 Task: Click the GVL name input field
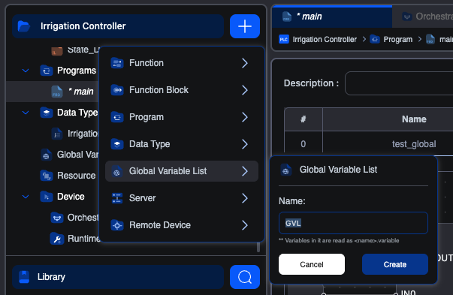coord(353,223)
